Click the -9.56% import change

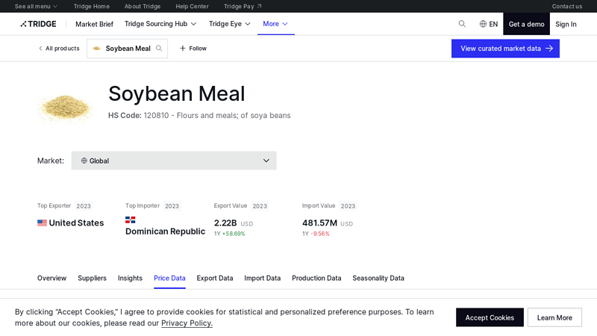pos(320,234)
